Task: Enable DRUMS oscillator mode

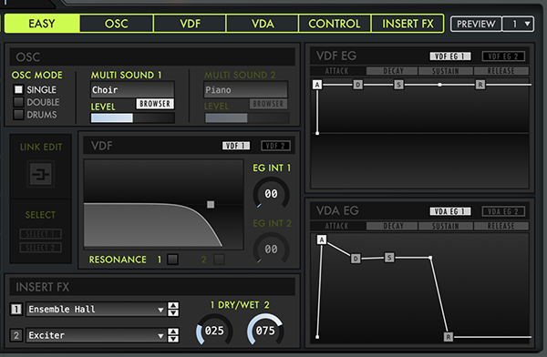Action: pos(18,115)
